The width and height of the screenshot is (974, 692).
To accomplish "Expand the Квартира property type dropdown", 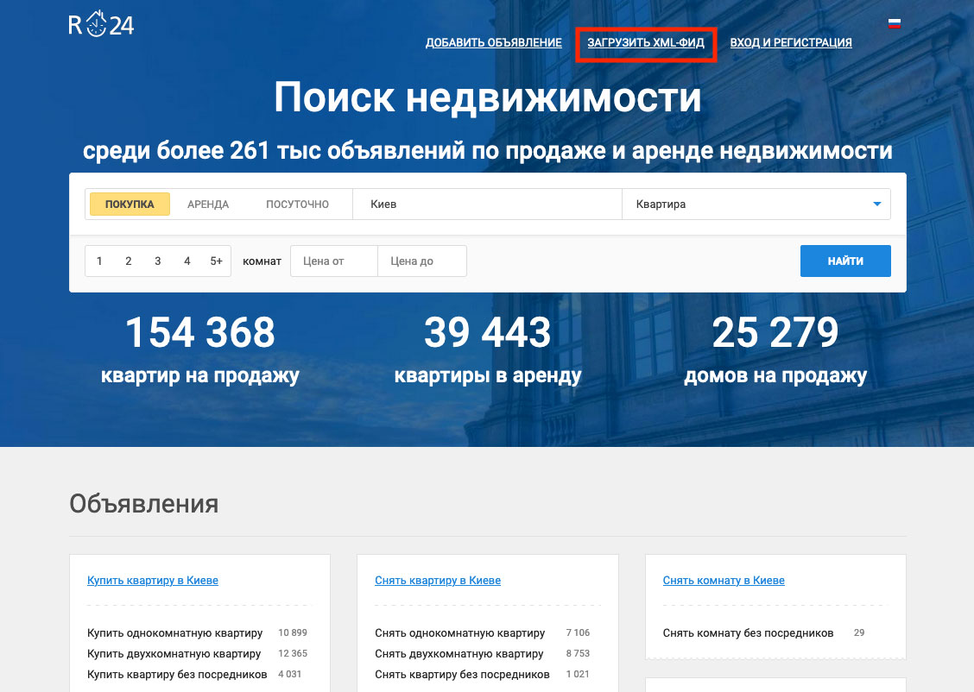I will (x=756, y=204).
